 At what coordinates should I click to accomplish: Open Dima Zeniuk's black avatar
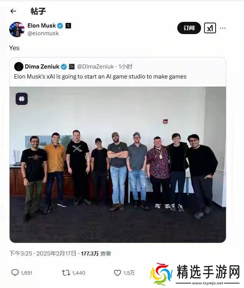pyautogui.click(x=18, y=67)
